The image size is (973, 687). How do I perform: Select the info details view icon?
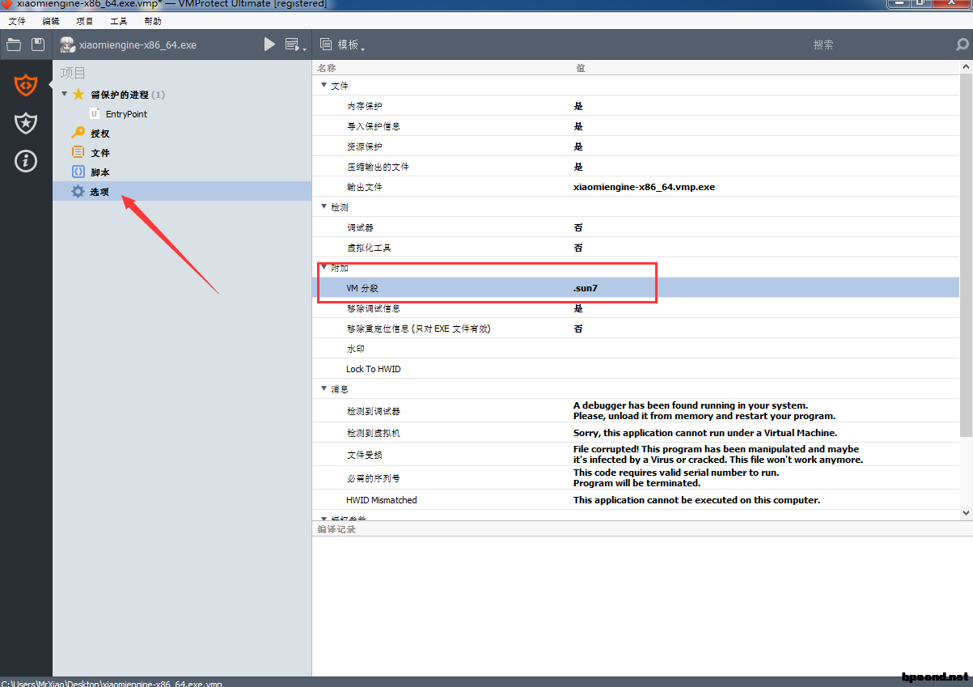click(26, 161)
